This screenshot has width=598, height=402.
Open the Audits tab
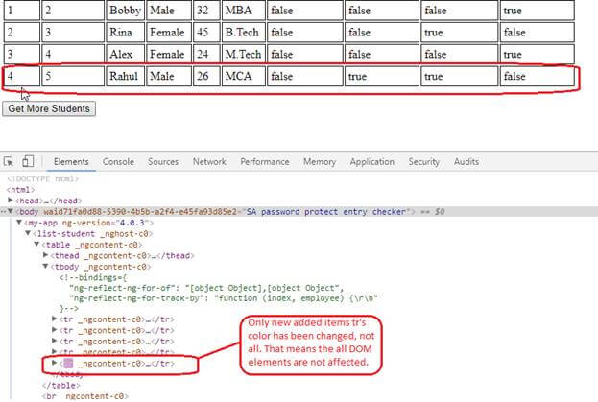[x=466, y=162]
